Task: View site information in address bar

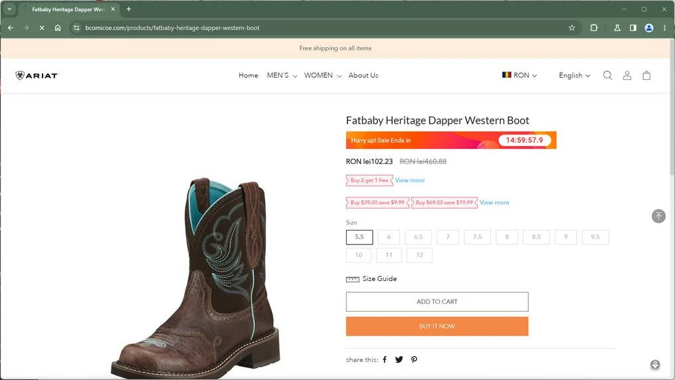Action: pos(76,27)
